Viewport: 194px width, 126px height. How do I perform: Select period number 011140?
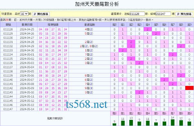tap(8, 80)
